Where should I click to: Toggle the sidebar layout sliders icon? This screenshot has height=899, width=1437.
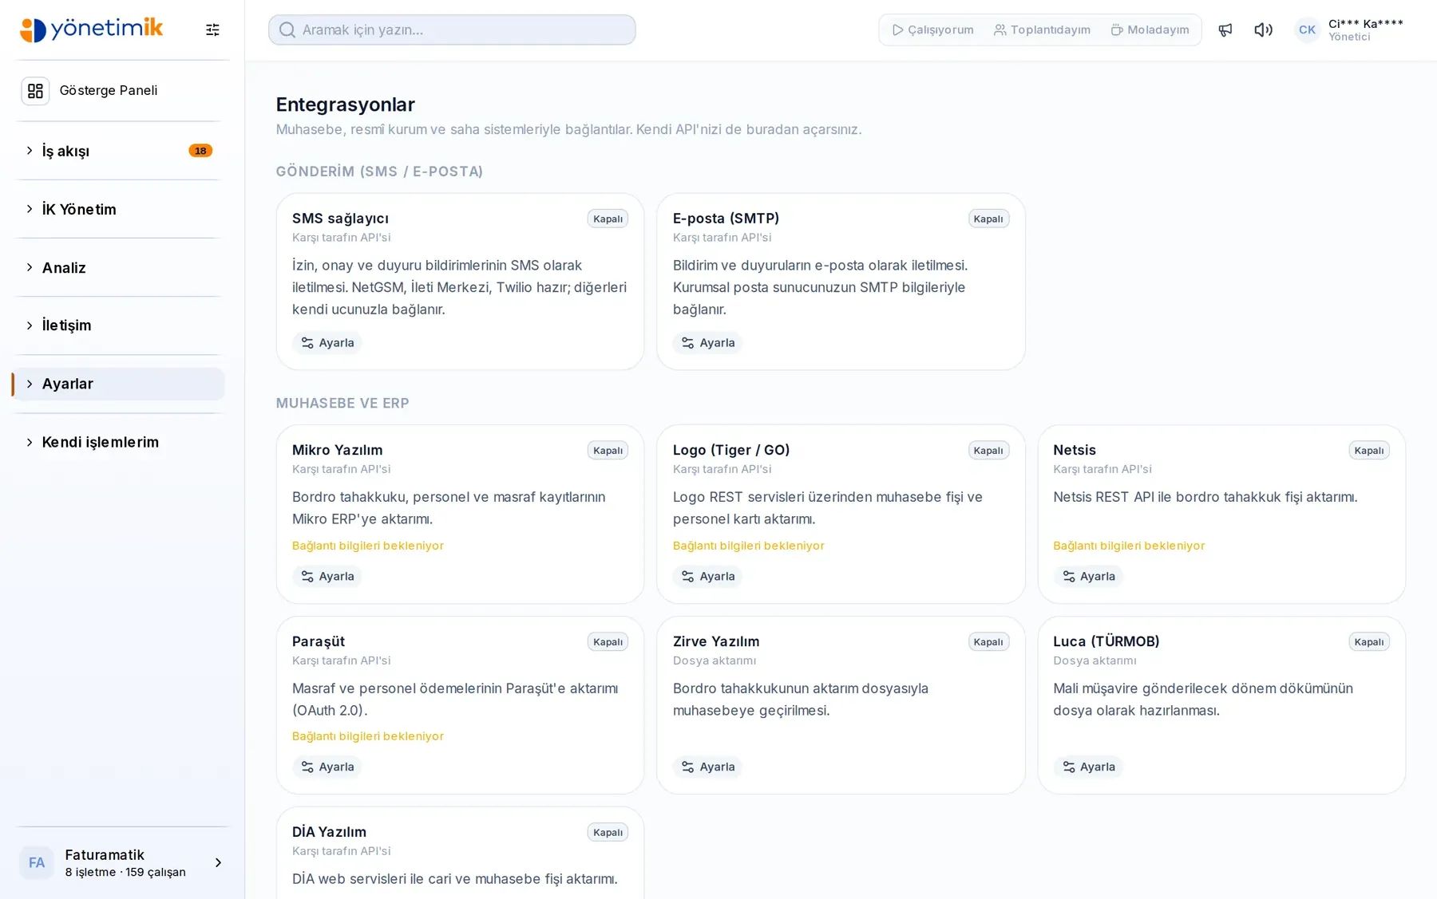point(212,30)
